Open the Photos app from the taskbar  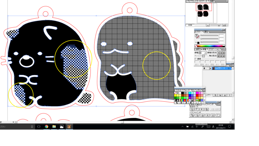coord(62,127)
